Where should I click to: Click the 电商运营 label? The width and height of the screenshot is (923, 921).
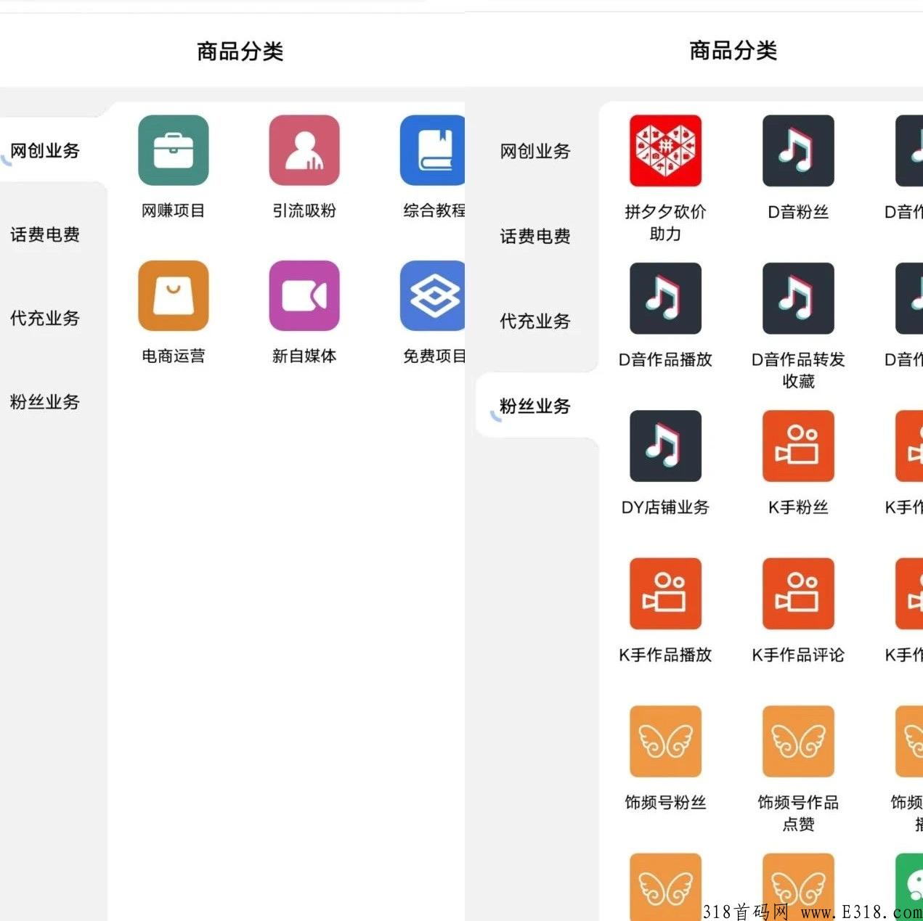click(x=173, y=356)
